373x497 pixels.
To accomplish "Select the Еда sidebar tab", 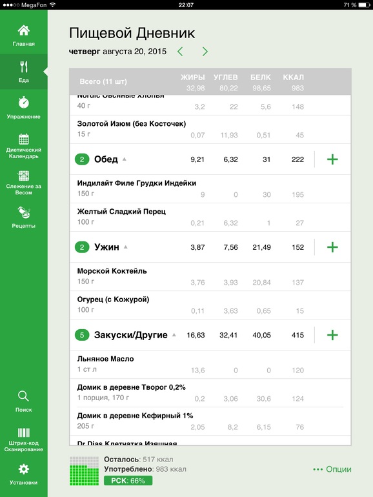I will (24, 71).
